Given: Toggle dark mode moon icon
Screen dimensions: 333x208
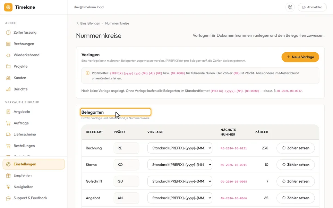Looking at the screenshot, I should [x=290, y=7].
